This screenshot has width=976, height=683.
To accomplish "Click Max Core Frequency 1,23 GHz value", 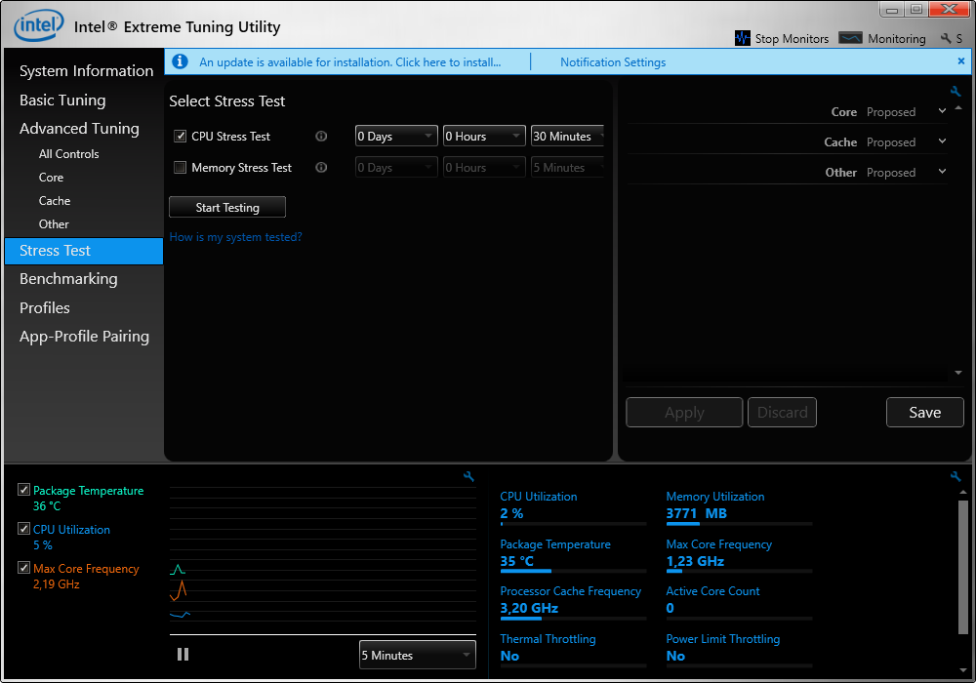I will click(695, 561).
